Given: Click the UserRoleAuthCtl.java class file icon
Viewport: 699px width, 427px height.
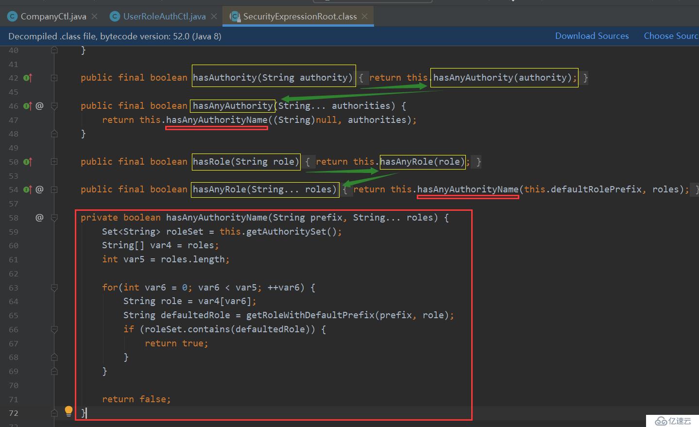Looking at the screenshot, I should point(115,17).
